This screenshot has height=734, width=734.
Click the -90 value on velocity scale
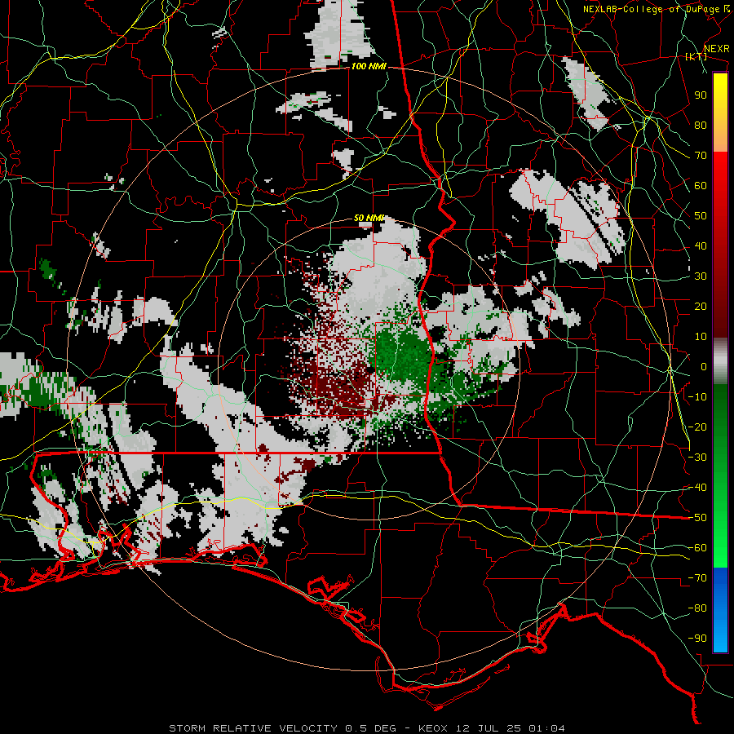(x=697, y=639)
